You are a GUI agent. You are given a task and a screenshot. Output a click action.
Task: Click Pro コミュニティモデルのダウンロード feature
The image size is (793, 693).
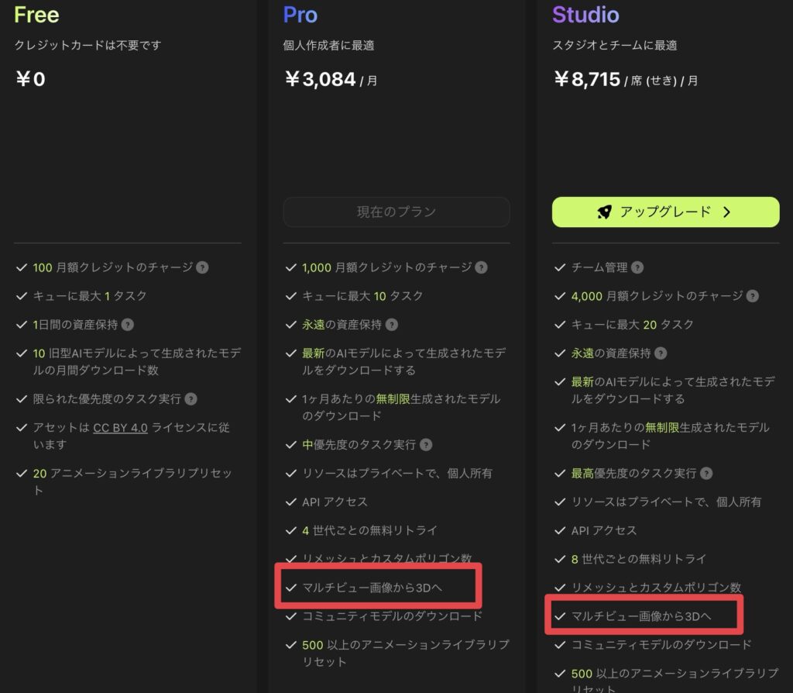point(392,616)
